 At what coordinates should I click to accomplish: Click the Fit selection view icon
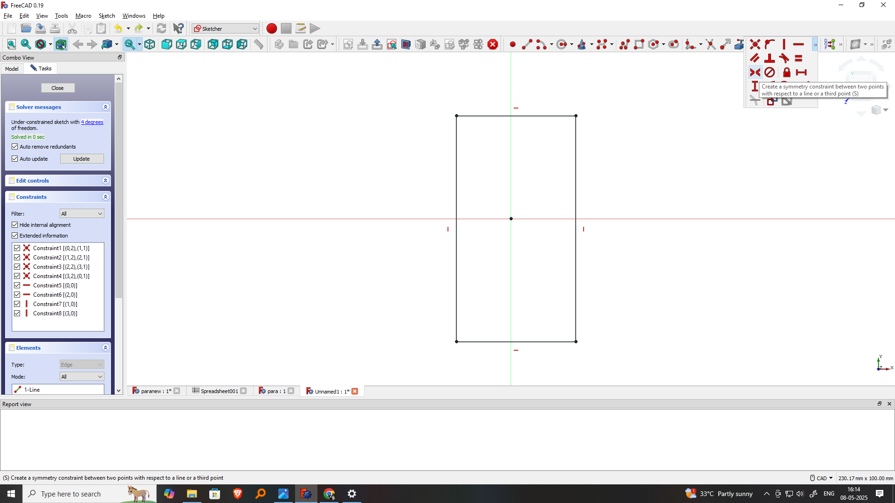pos(26,44)
